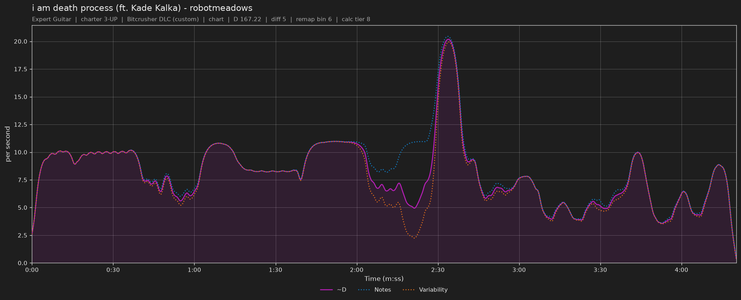
Task: Click the 17.5 y-axis tick label
Action: 21,69
